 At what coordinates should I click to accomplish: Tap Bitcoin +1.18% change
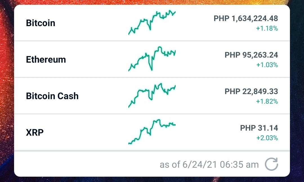pyautogui.click(x=267, y=28)
